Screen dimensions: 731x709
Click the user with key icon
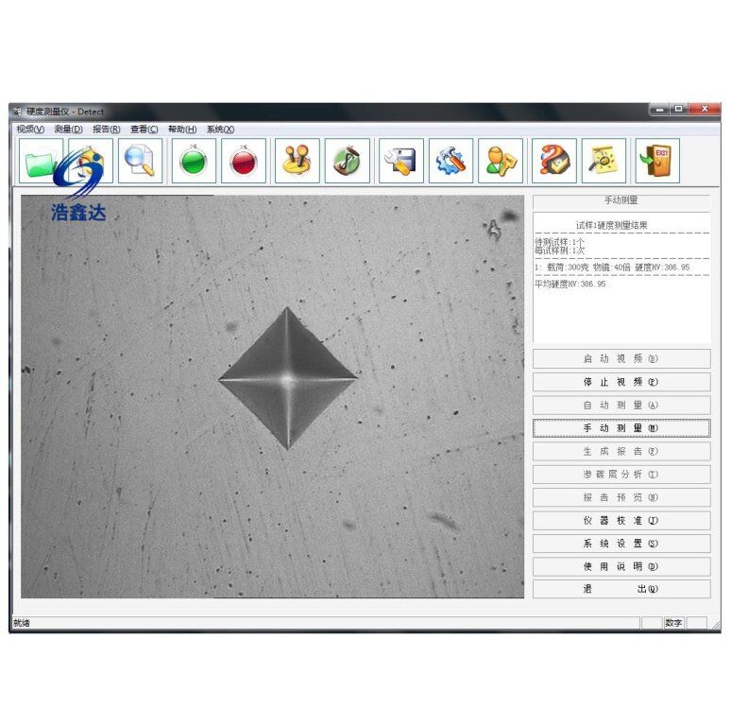(501, 161)
